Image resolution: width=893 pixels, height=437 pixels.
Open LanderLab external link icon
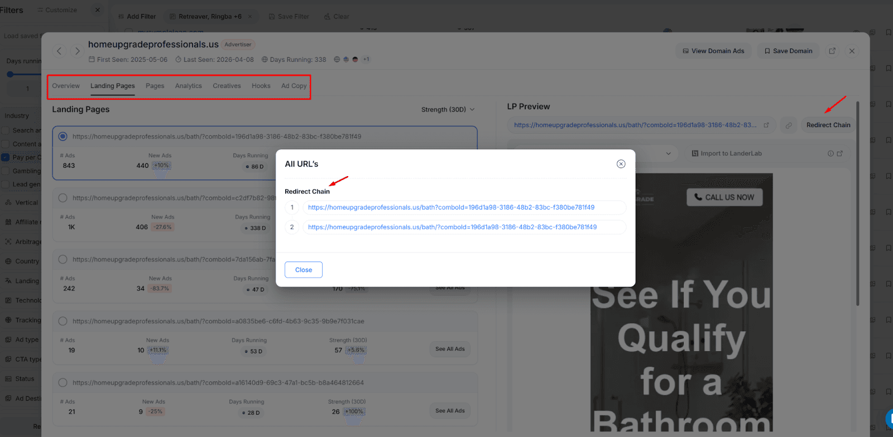tap(840, 153)
